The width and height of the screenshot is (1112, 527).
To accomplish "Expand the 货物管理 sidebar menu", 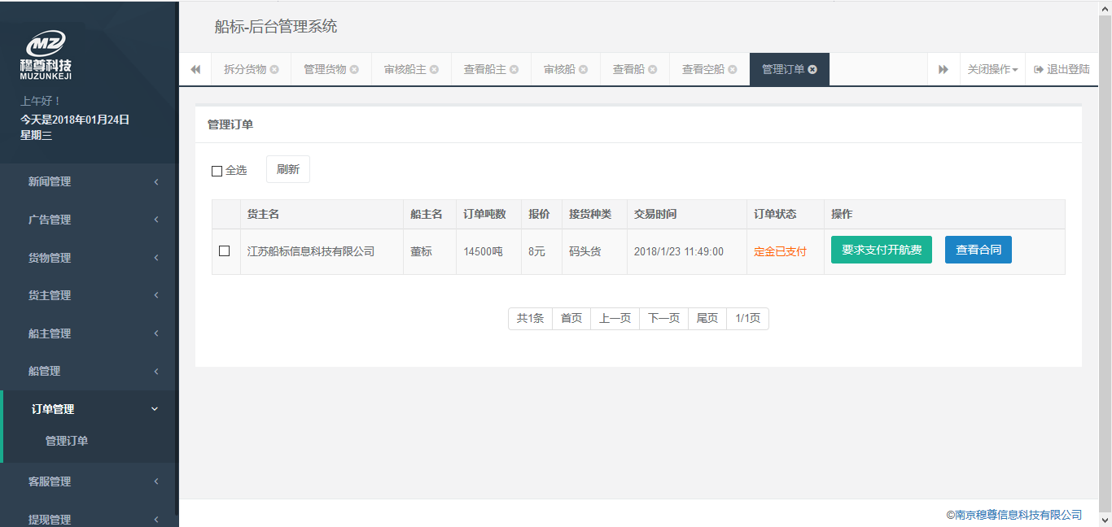I will tap(89, 258).
